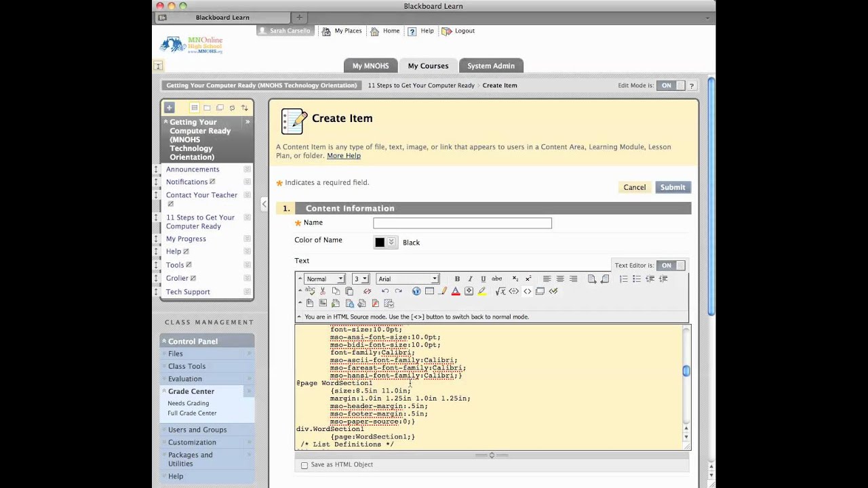Open the font color picker
The image size is (868, 488).
click(x=456, y=291)
